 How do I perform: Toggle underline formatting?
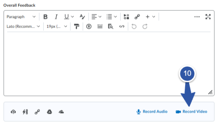click(67, 17)
